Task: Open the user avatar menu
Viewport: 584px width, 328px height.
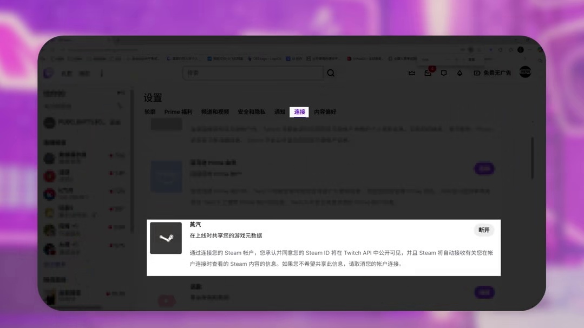Action: click(x=525, y=73)
